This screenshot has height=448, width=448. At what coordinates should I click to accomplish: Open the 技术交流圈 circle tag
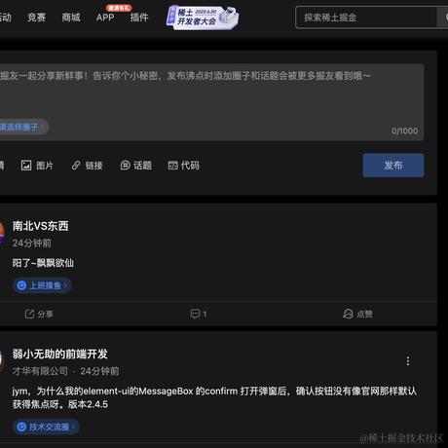[x=46, y=427]
